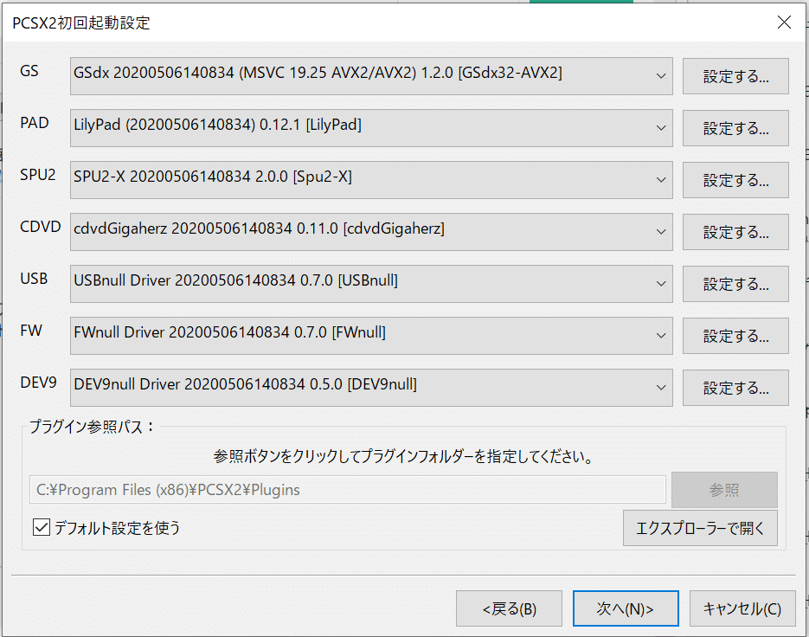Click the 参照ボタンをクリックして instruction text
Screen dimensions: 809x637
coord(403,456)
